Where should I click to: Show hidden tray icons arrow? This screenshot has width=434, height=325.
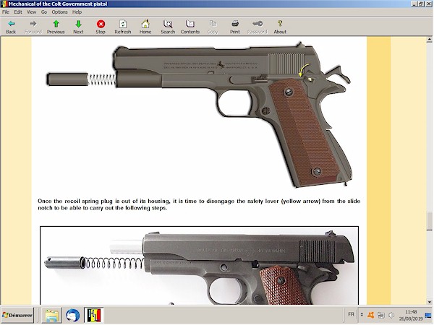coord(362,315)
